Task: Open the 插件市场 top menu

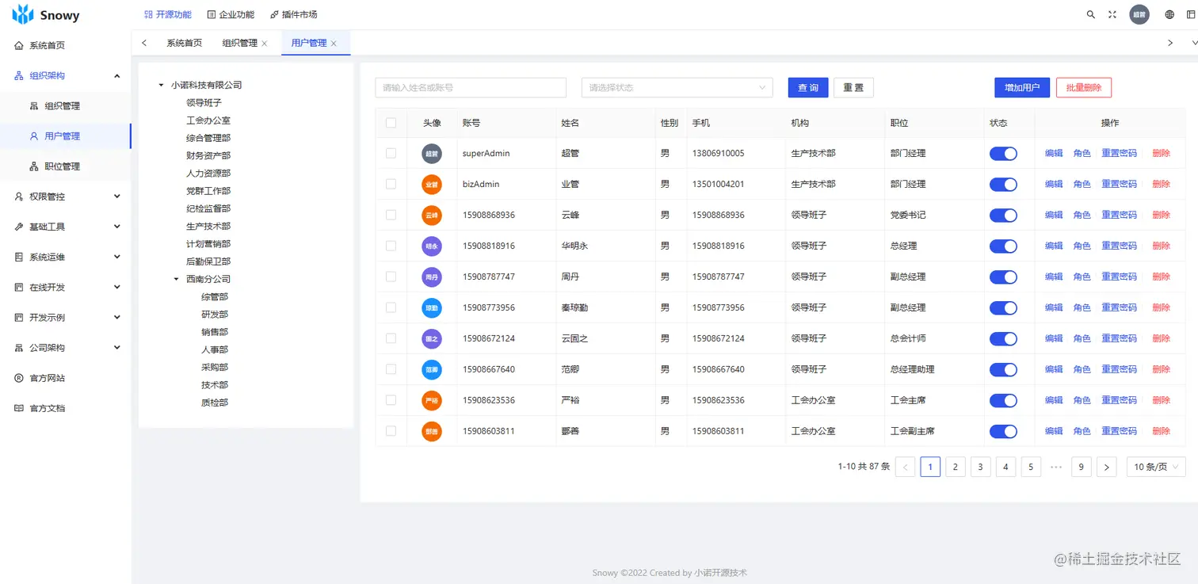Action: 293,14
